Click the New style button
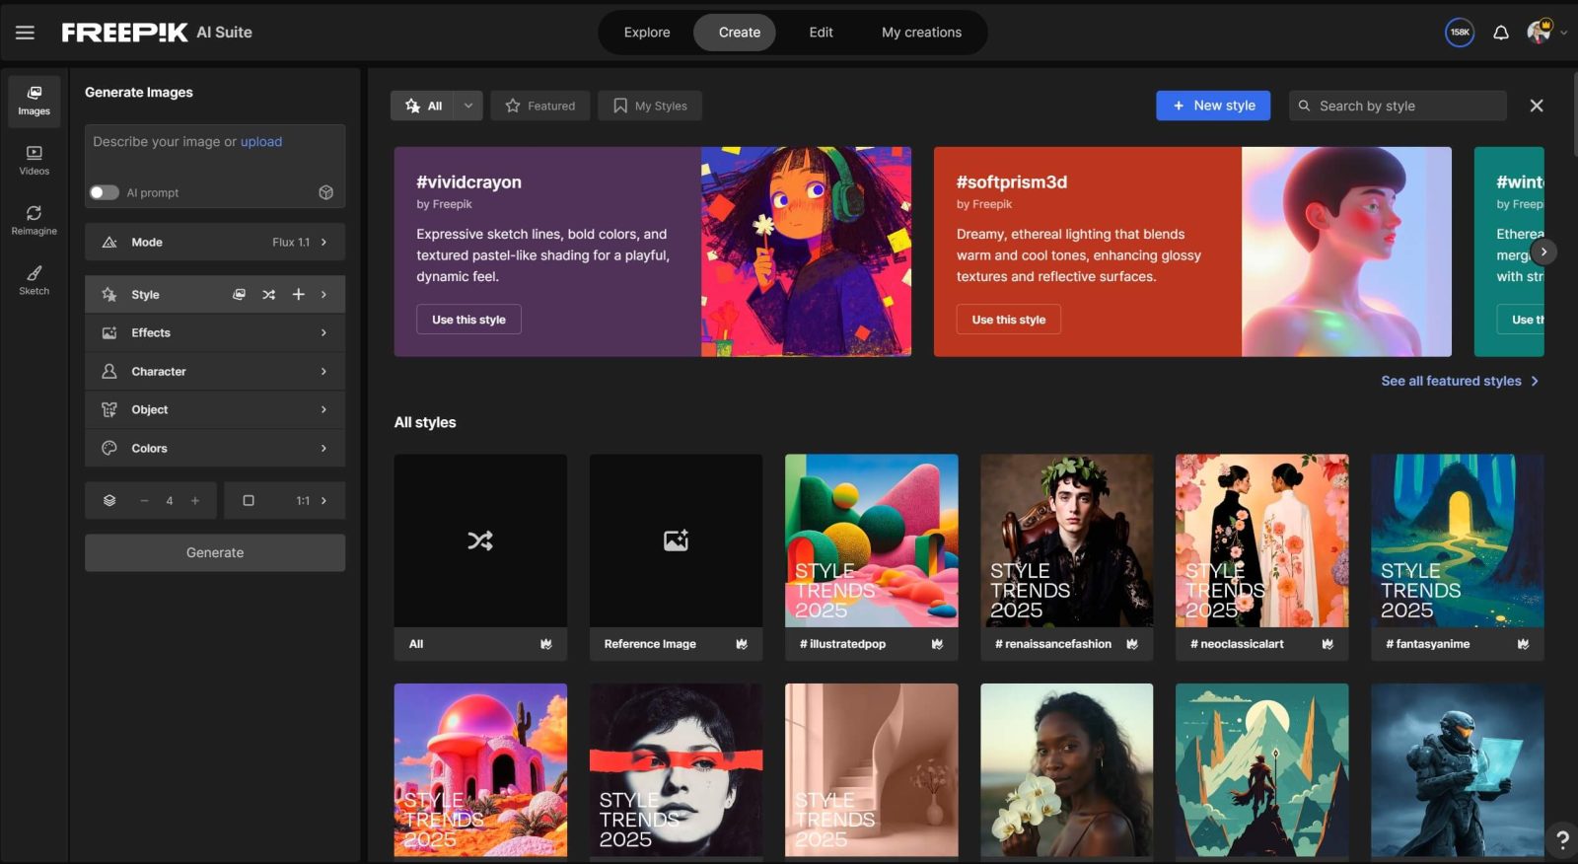The image size is (1578, 864). [x=1212, y=106]
